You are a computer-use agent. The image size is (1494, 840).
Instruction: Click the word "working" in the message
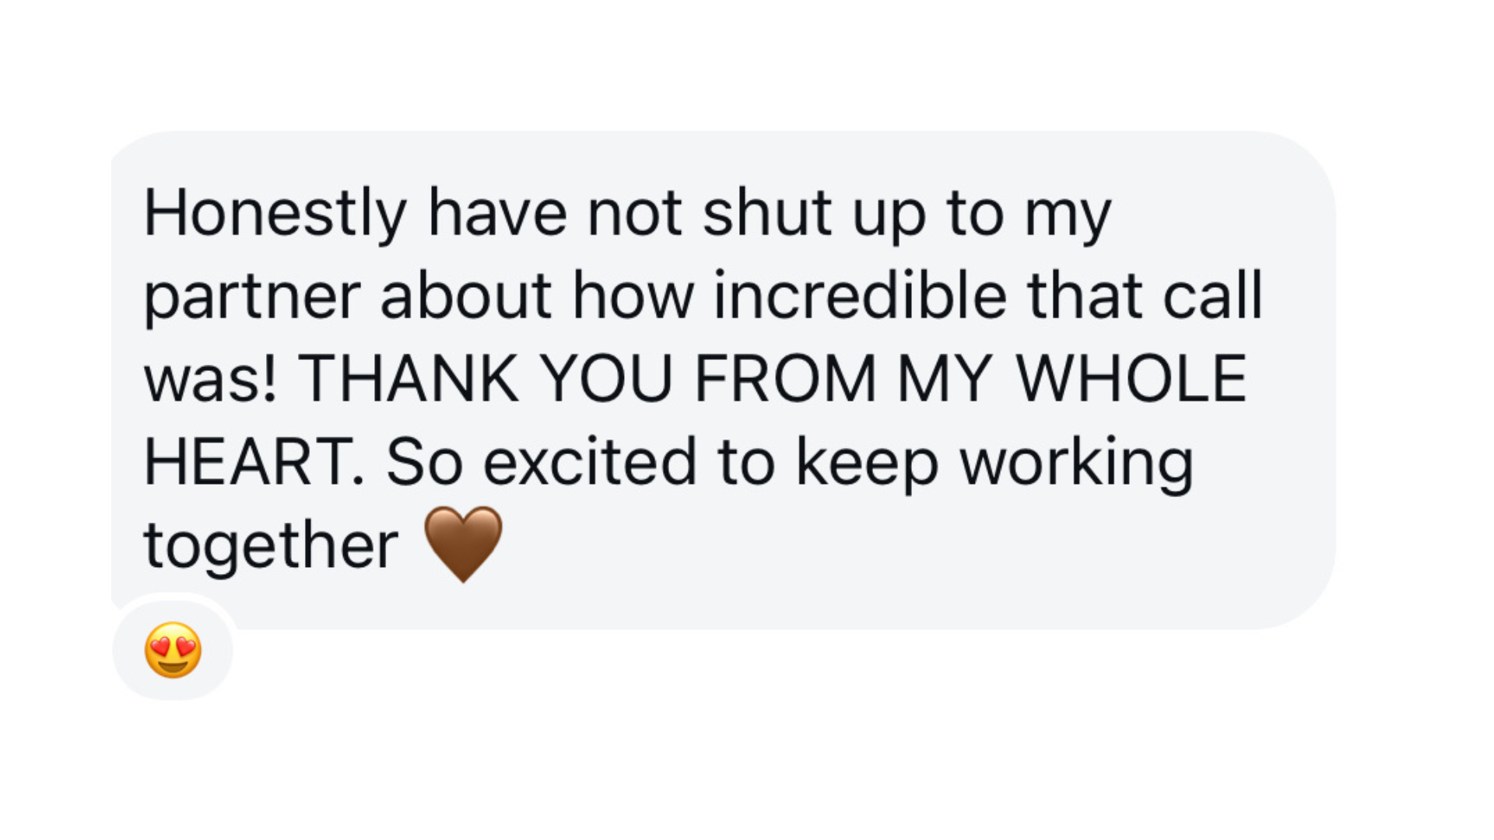1076,464
